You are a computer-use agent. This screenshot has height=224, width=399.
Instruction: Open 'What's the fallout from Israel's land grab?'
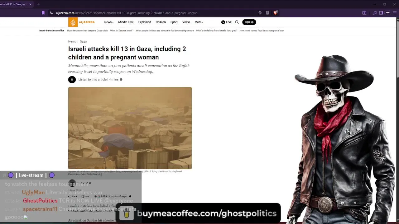coord(217,31)
